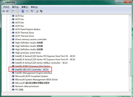
Task: Click device icon beside PCI 总线
Action: click(x=13, y=90)
